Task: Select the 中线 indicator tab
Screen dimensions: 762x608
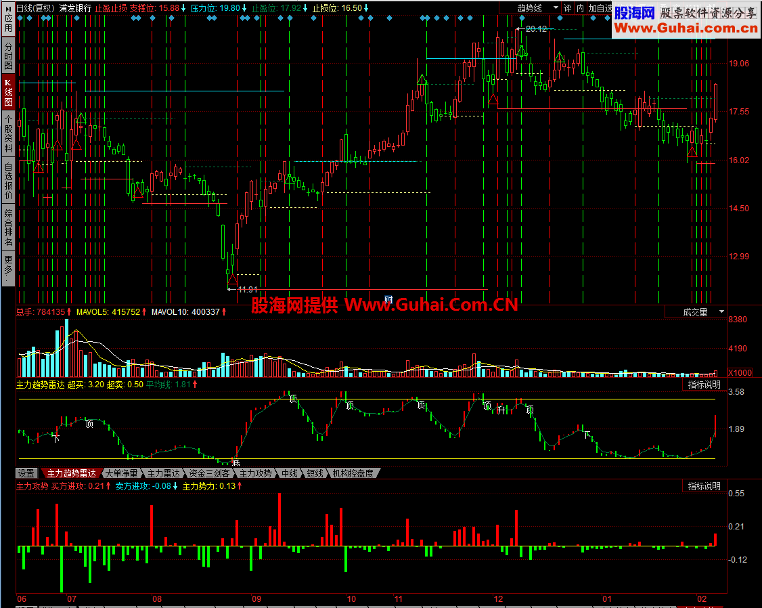Action: tap(290, 473)
